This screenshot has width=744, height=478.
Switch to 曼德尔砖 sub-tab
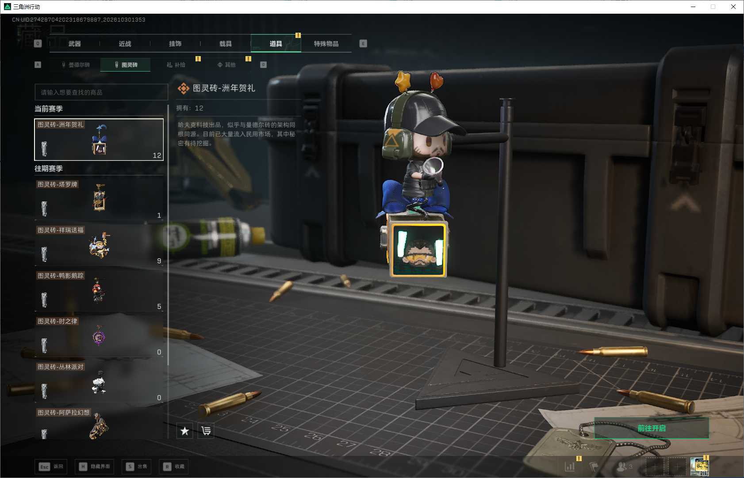(x=76, y=64)
